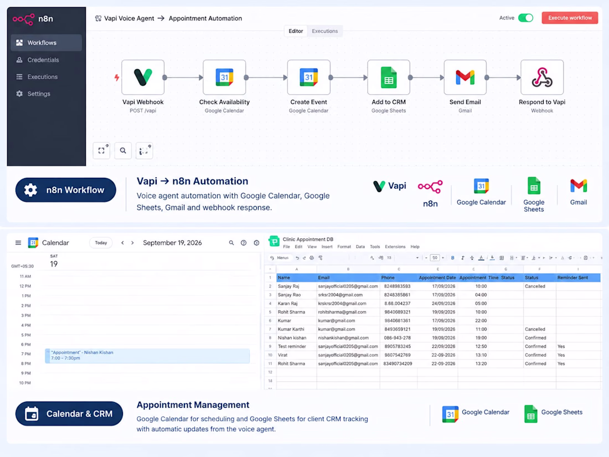
Task: Search the calendar with magnifier icon
Action: pos(231,243)
